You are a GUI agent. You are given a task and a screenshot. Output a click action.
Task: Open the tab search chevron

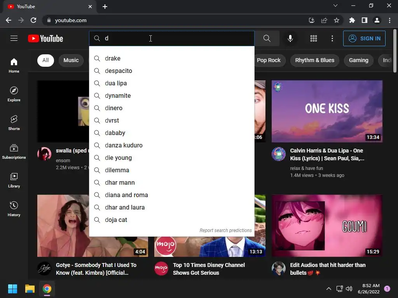point(335,5)
